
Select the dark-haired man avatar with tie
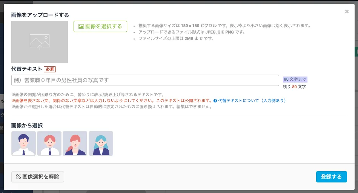[23, 143]
